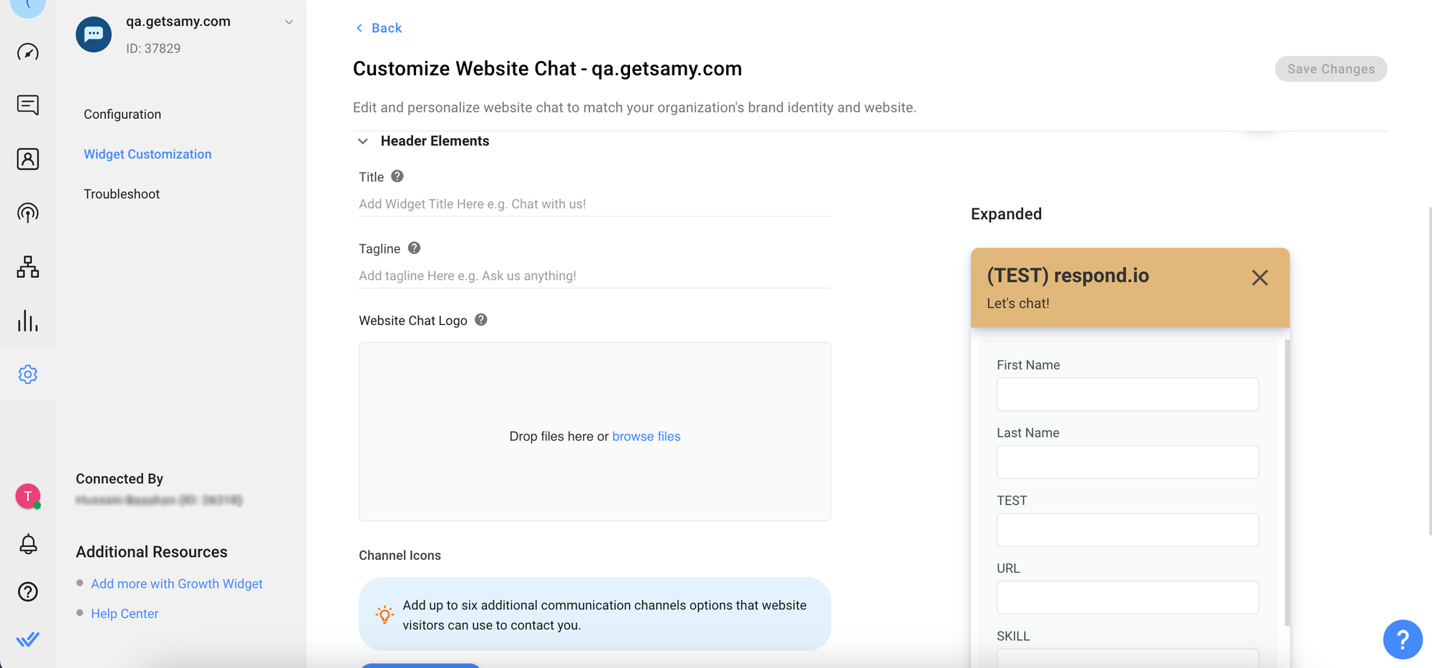The image size is (1432, 668).
Task: Click the browse files link
Action: click(646, 436)
